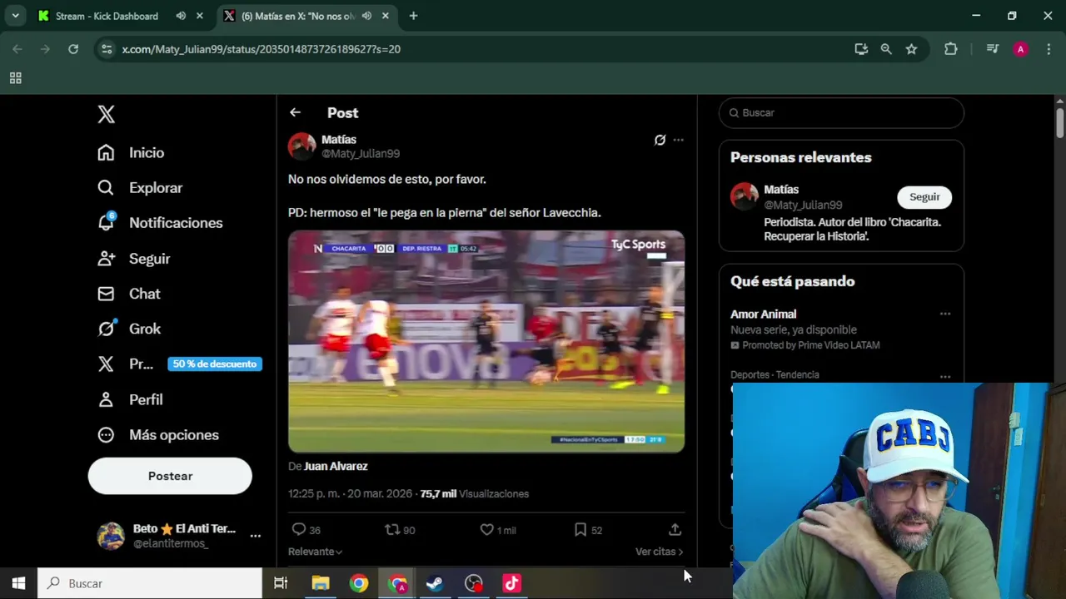Open more options for Amor Animal
The height and width of the screenshot is (599, 1066).
[x=945, y=314]
